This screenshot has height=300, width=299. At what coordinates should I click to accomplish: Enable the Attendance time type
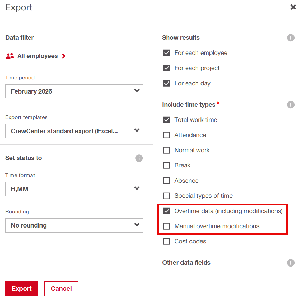pyautogui.click(x=167, y=135)
